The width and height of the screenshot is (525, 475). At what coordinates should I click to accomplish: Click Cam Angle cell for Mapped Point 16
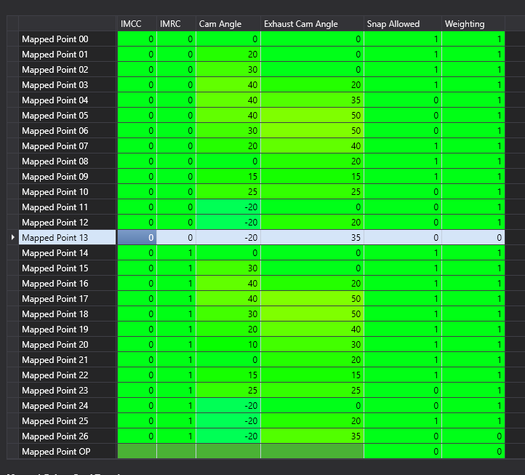tap(228, 284)
